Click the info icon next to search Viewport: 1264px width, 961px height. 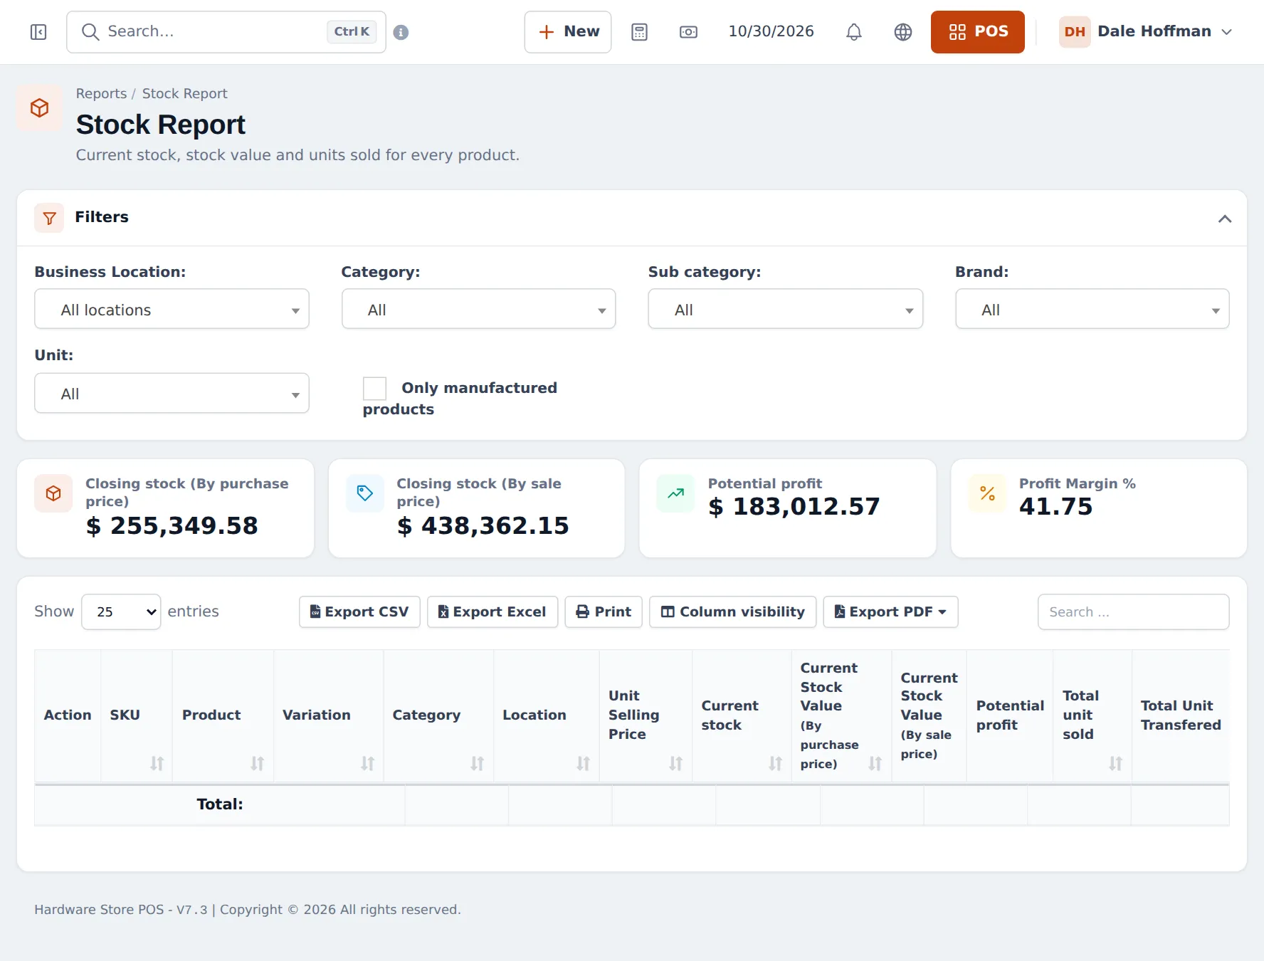click(401, 32)
